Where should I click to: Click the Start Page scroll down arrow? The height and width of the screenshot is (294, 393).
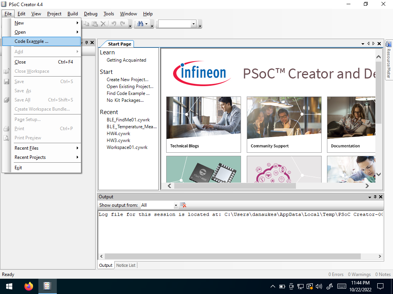(x=379, y=175)
